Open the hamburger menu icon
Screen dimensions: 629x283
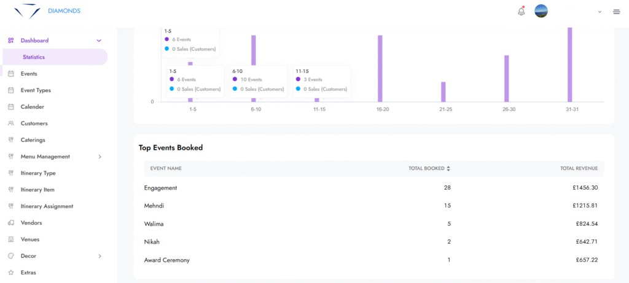(616, 12)
